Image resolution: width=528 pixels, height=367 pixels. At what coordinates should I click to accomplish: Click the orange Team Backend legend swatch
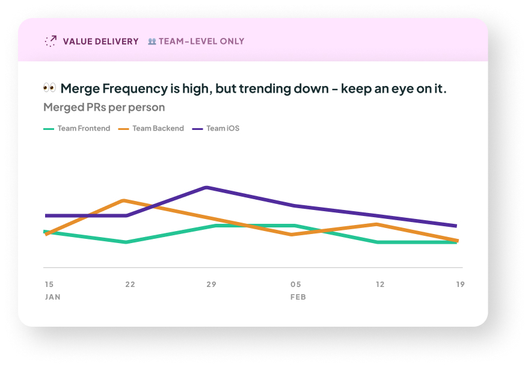click(124, 129)
